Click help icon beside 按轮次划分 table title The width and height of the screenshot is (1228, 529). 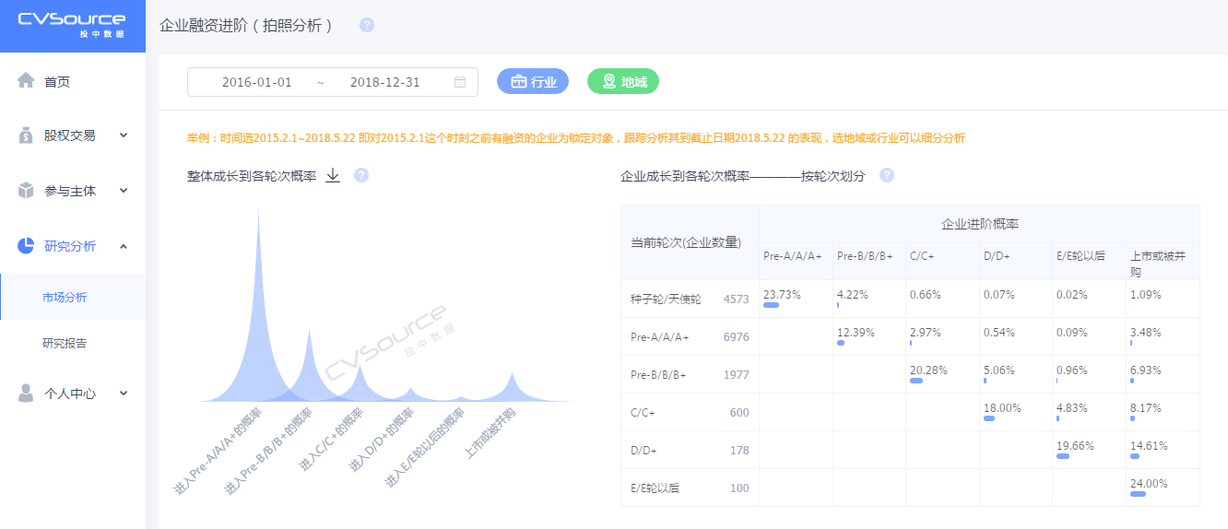click(886, 175)
